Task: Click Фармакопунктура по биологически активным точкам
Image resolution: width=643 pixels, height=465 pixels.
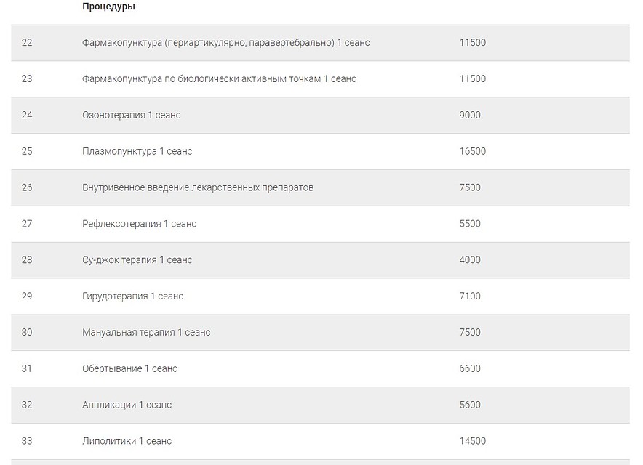Action: 219,78
